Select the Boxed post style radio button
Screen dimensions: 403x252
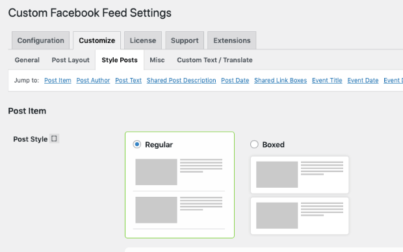tap(254, 144)
